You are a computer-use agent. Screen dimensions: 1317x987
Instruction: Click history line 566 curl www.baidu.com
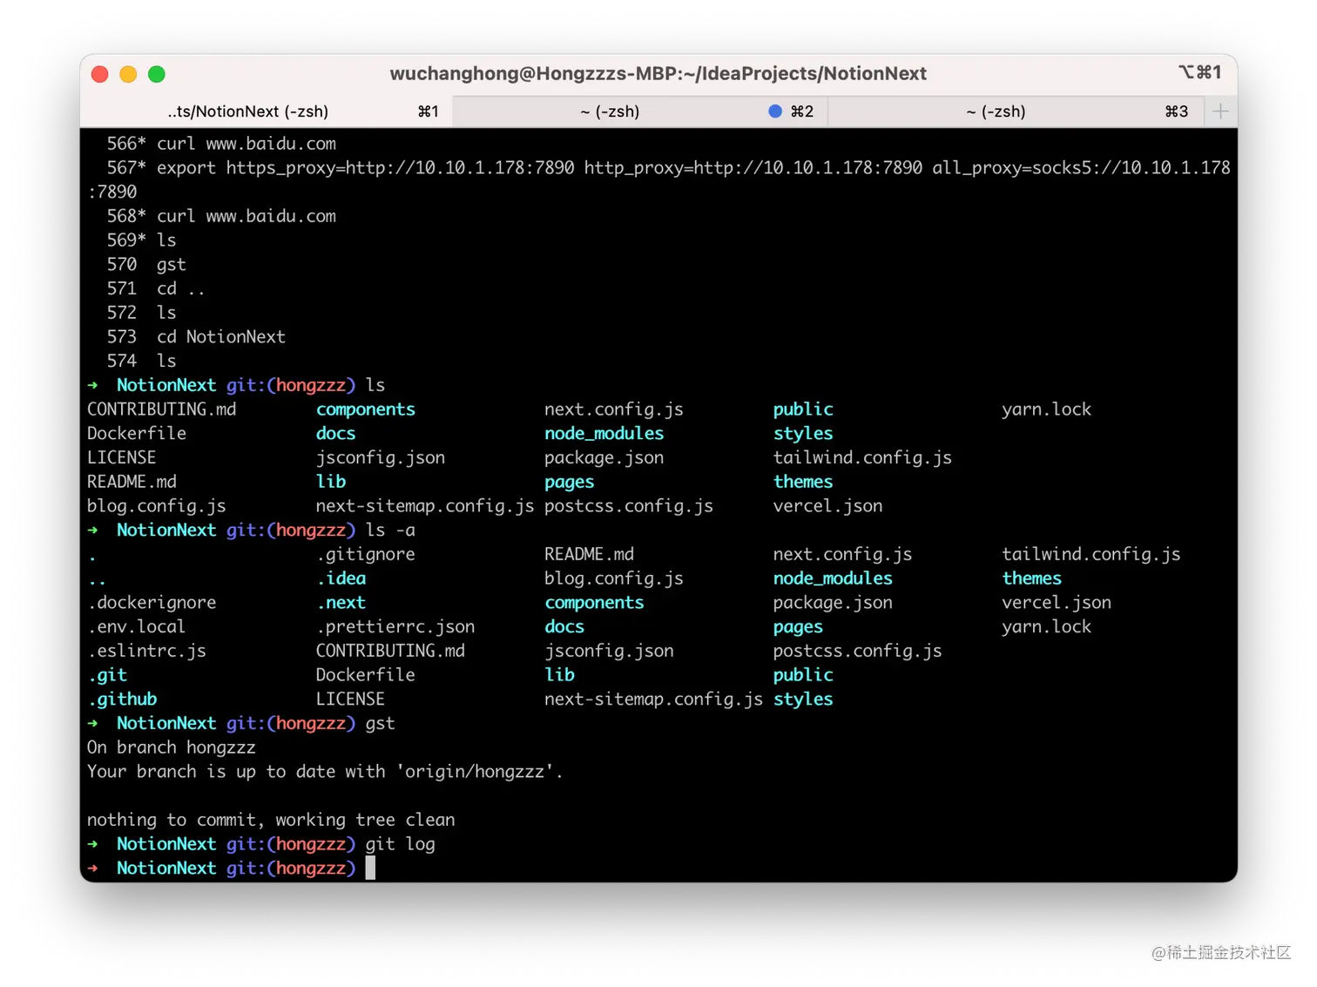tap(221, 144)
